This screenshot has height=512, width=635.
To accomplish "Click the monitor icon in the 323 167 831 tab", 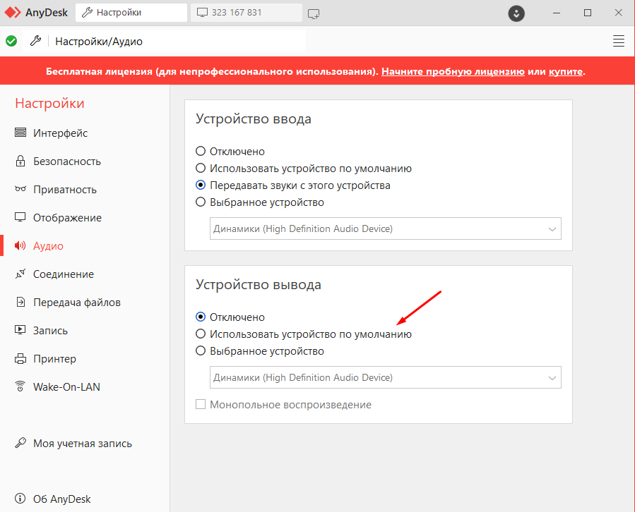I will (x=202, y=13).
